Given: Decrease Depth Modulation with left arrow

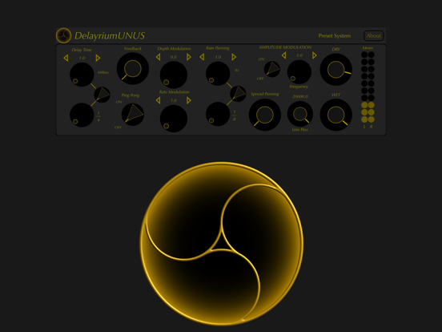Looking at the screenshot, I should point(158,57).
